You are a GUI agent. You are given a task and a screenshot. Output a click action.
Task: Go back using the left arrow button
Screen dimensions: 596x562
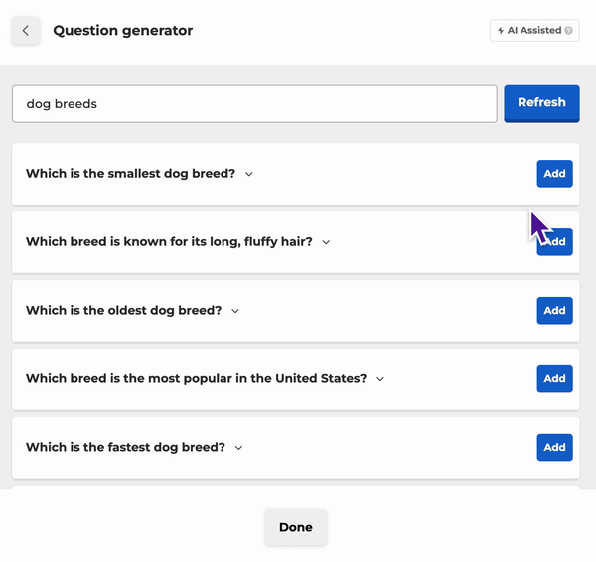(x=26, y=31)
